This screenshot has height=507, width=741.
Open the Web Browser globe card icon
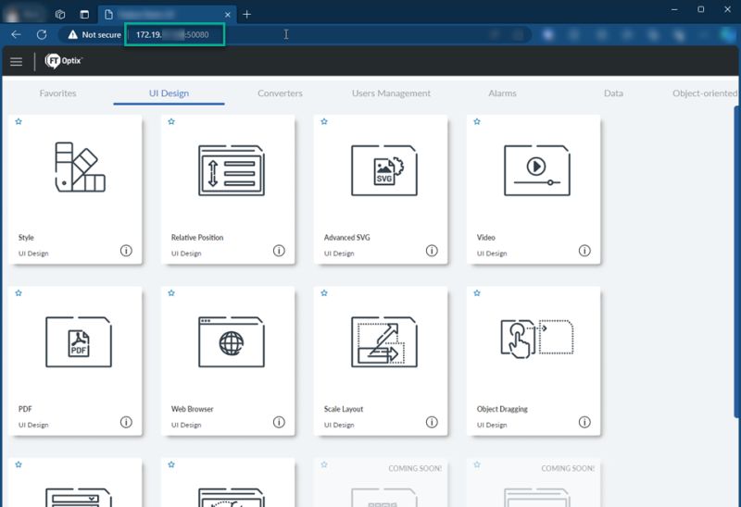click(231, 341)
